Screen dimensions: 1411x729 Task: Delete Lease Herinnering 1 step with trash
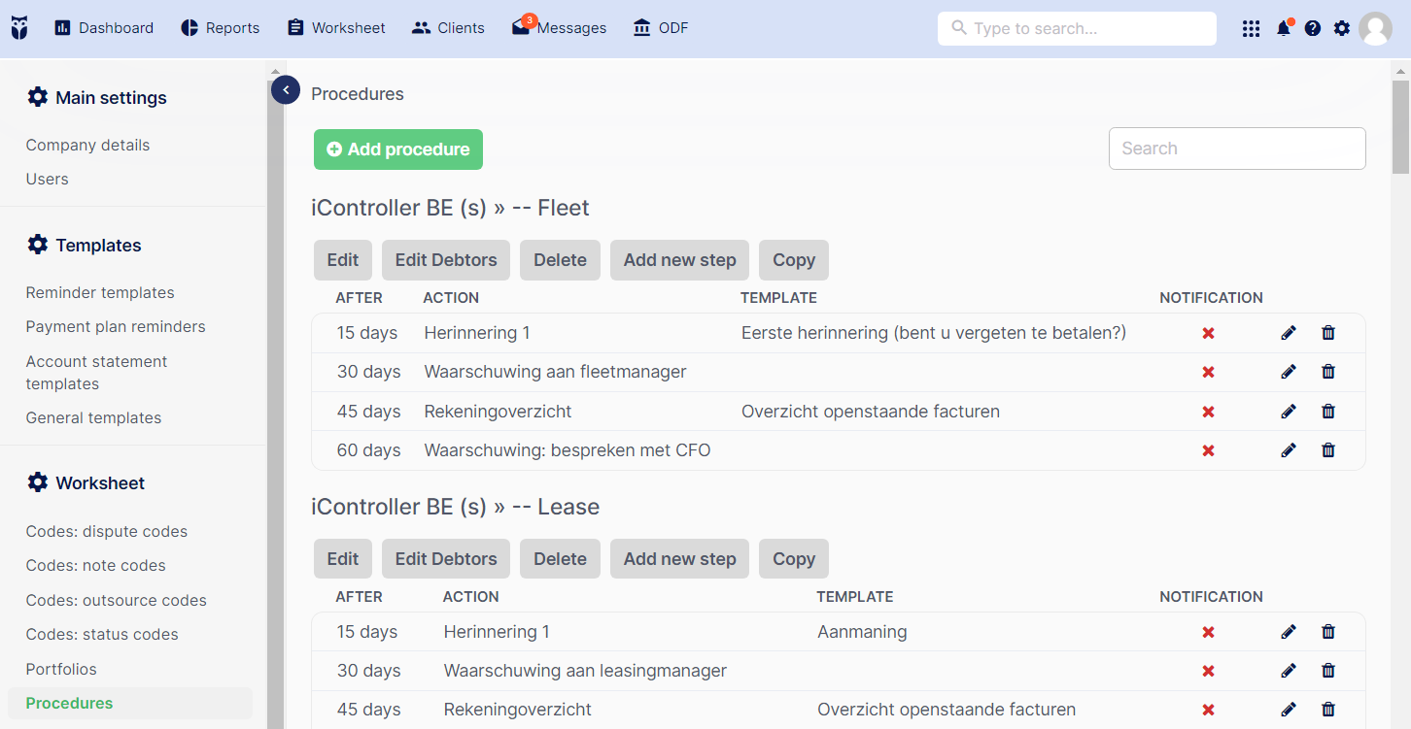point(1328,631)
